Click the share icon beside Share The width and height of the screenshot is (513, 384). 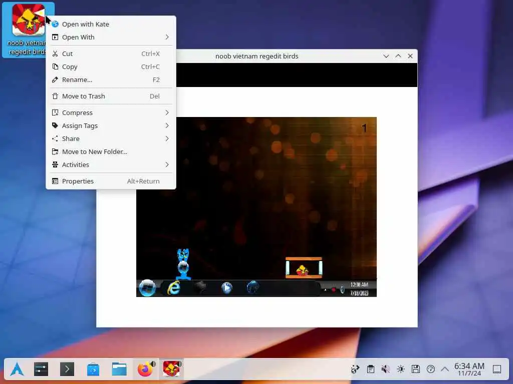pyautogui.click(x=55, y=139)
